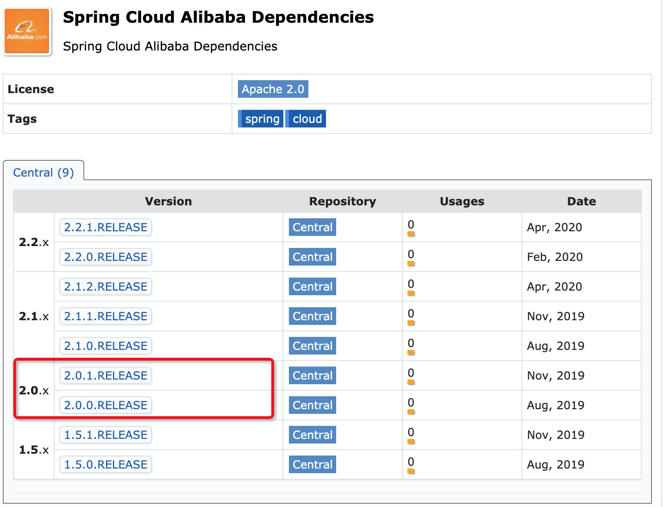Screen dimensions: 664x507
Task: Select the spring tag
Action: 262,119
